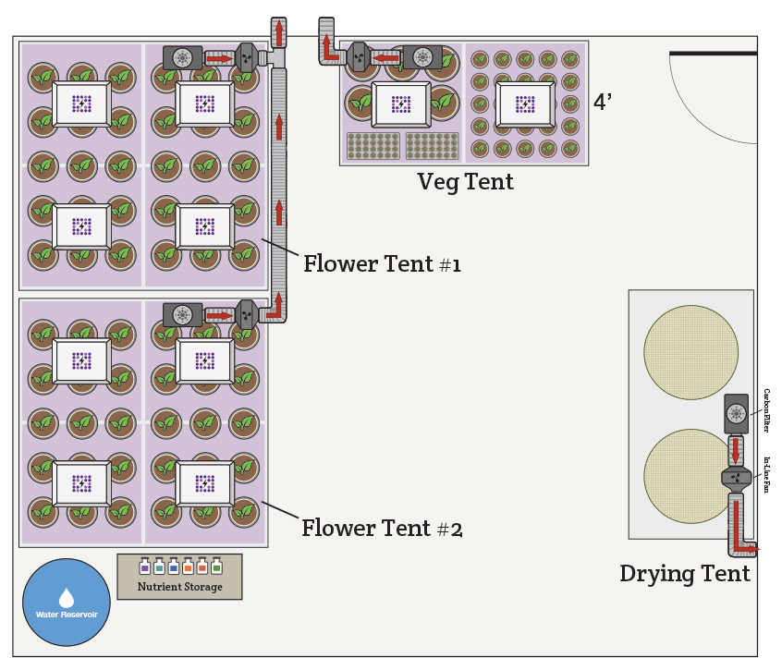Select the Veg Tent in-line fan
782x658 pixels.
(359, 56)
